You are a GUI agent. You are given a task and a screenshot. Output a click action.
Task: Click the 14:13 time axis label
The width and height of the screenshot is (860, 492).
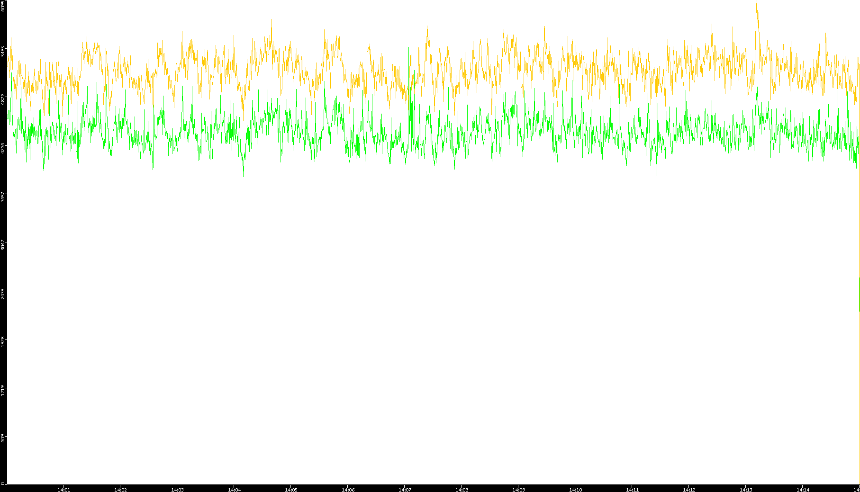point(746,490)
